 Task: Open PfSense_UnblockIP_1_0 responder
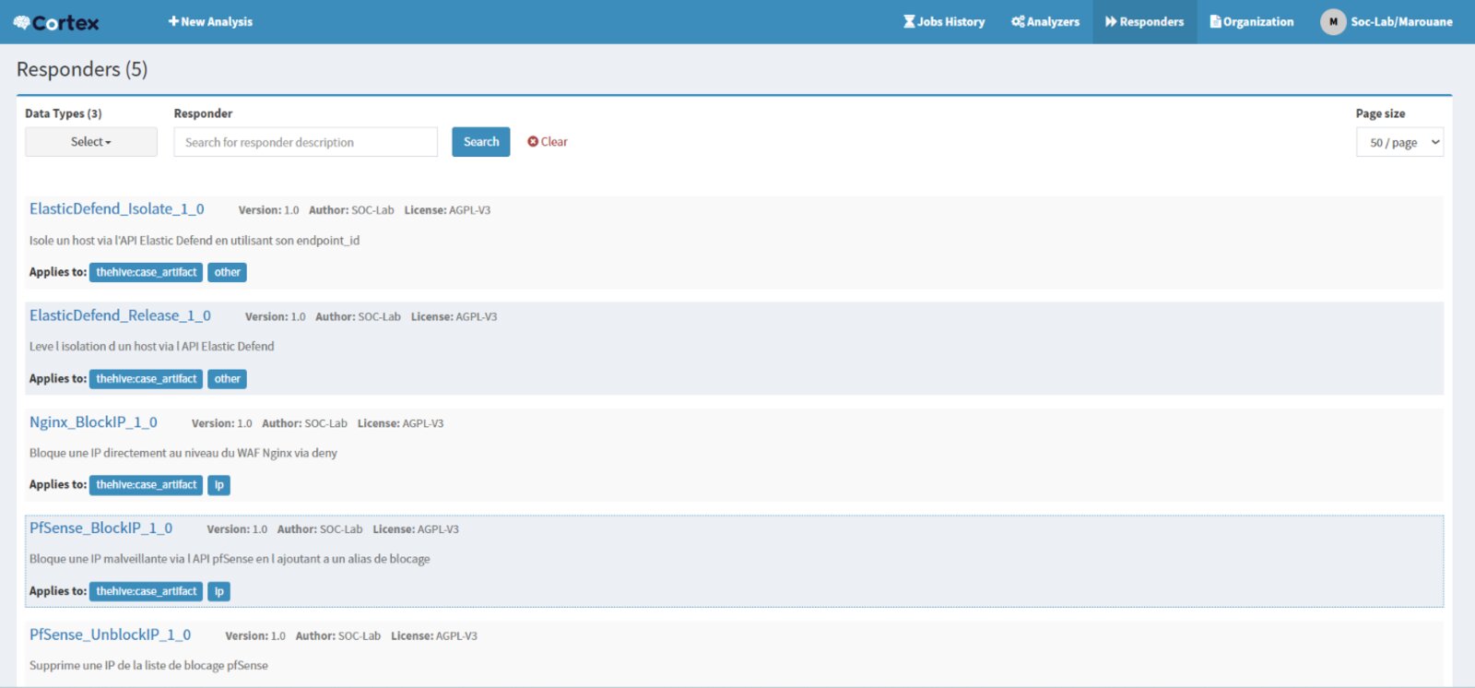click(110, 635)
